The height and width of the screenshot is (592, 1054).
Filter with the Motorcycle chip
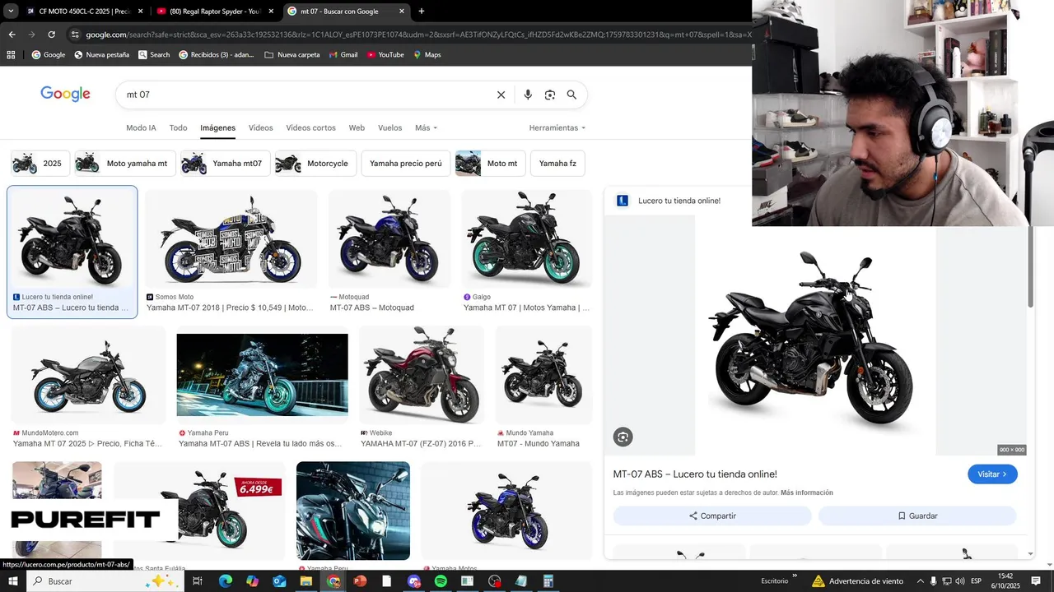tap(315, 164)
